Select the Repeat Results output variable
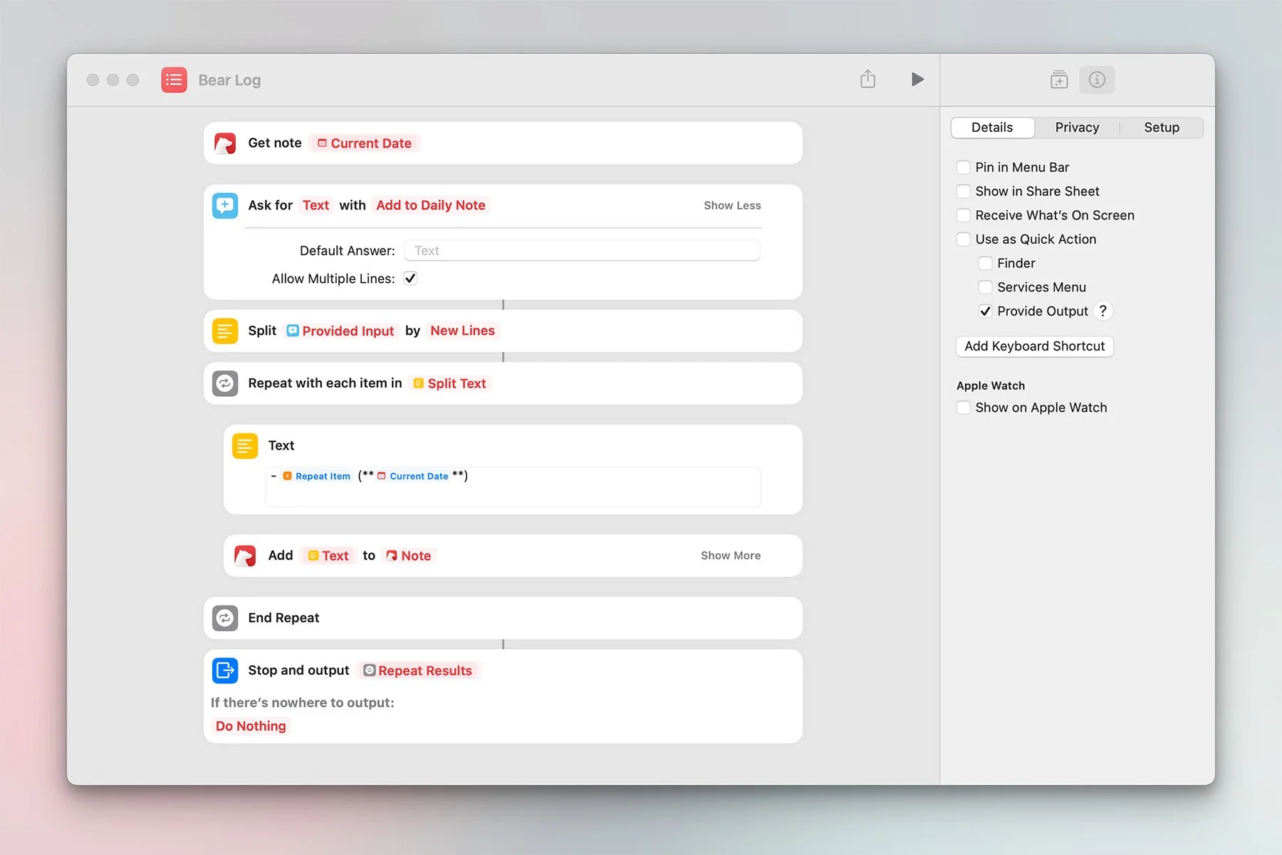 418,670
